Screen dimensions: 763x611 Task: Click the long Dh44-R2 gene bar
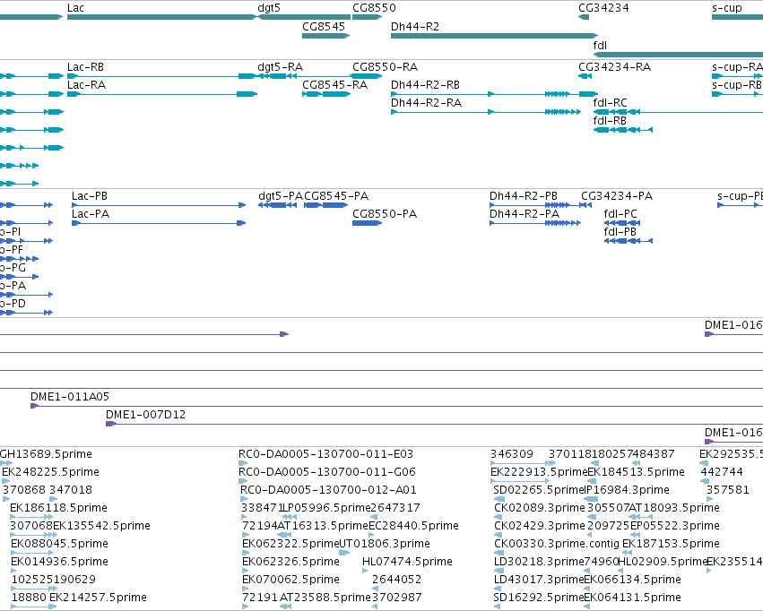[494, 36]
